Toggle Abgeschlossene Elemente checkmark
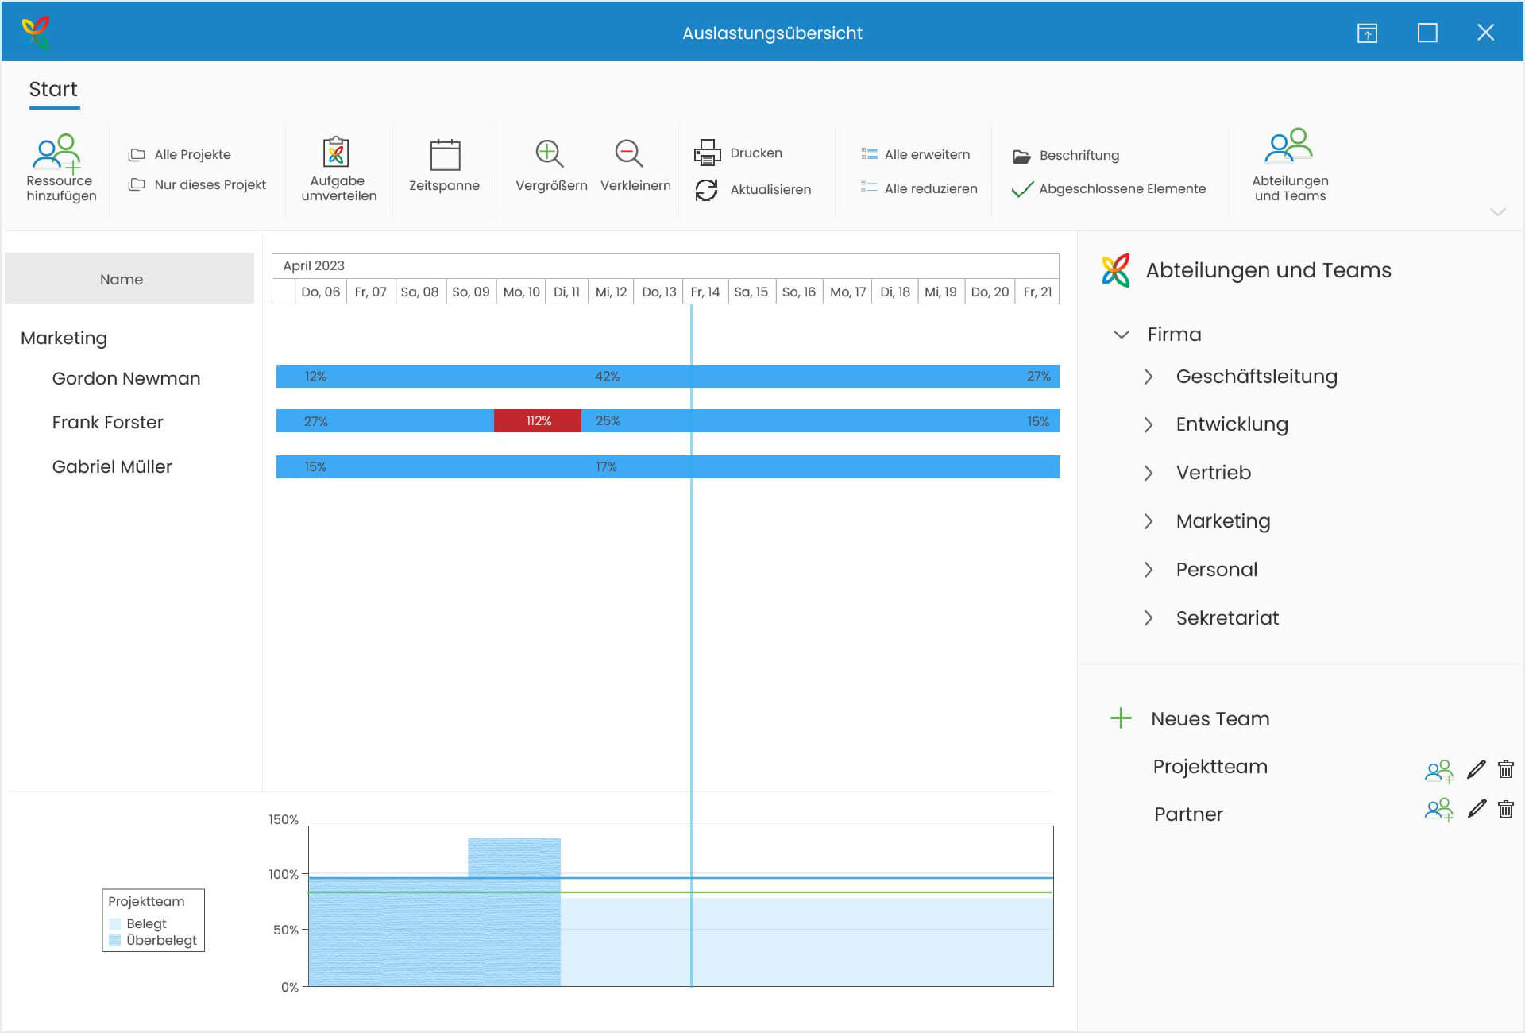 (x=1022, y=189)
